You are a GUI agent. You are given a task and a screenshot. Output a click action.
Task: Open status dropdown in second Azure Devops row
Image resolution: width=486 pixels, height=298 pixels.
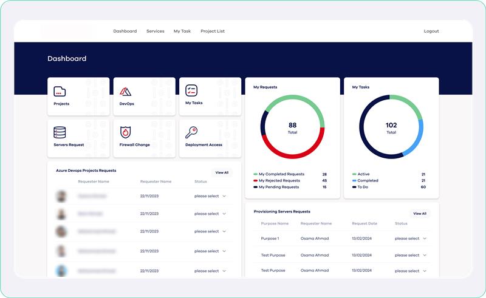(x=210, y=214)
